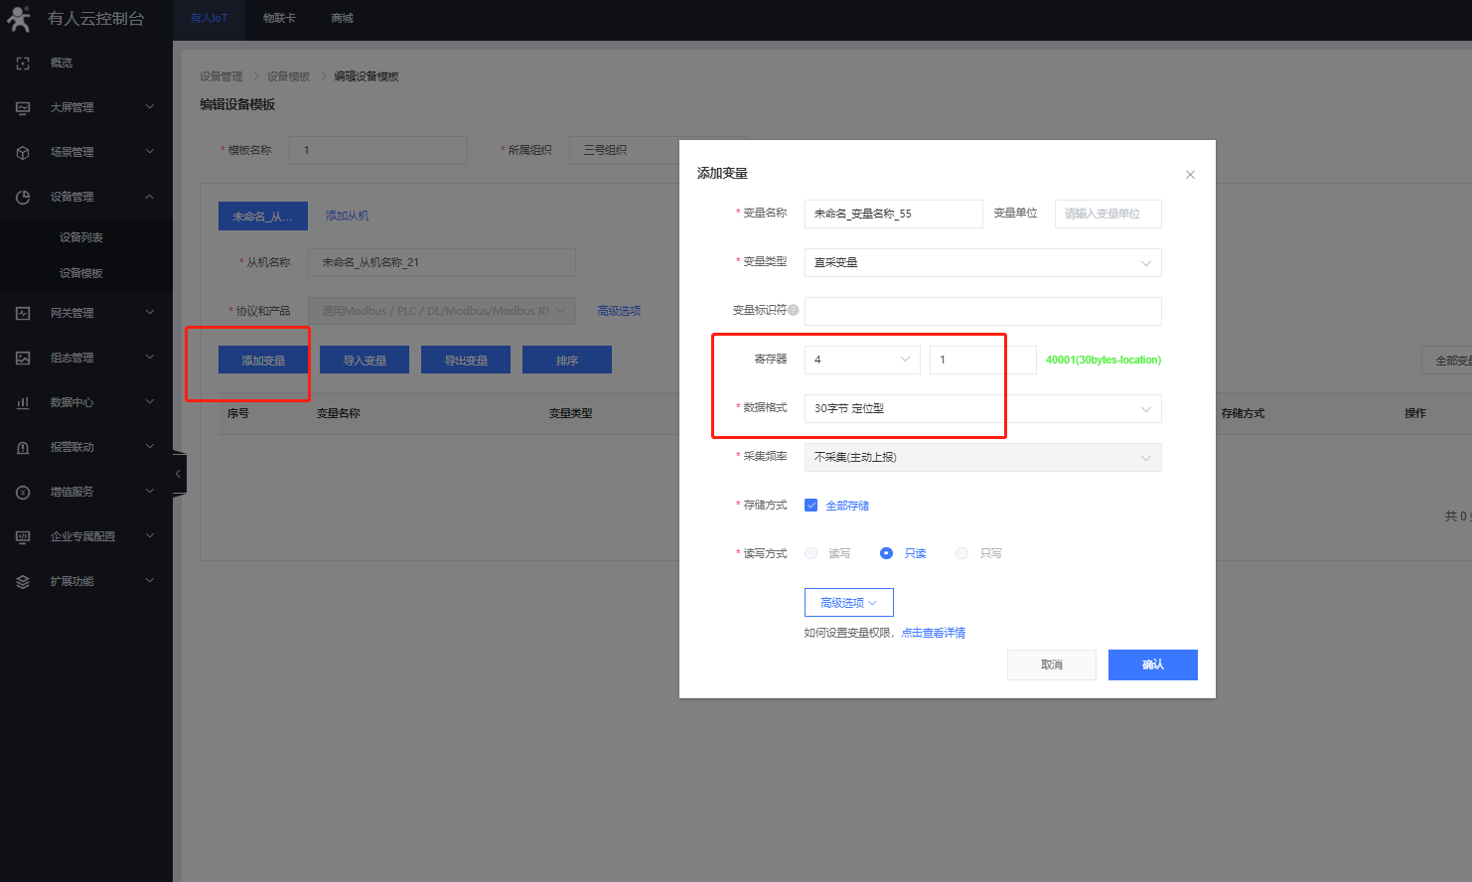Switch to the 物联卡 top tab
The image size is (1472, 882).
tap(279, 18)
